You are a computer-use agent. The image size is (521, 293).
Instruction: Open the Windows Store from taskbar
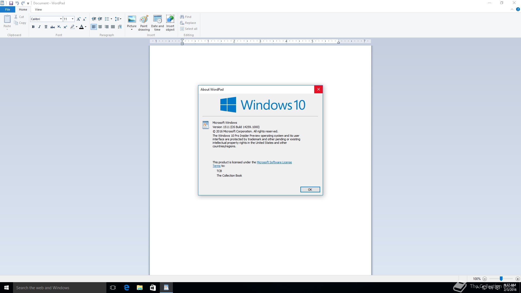(x=153, y=288)
